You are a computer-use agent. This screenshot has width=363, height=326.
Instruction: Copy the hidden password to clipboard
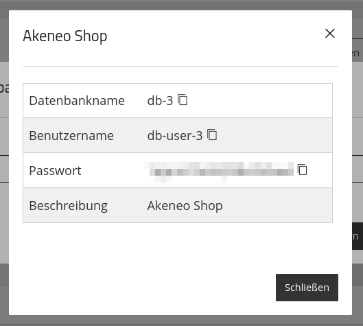click(x=302, y=170)
